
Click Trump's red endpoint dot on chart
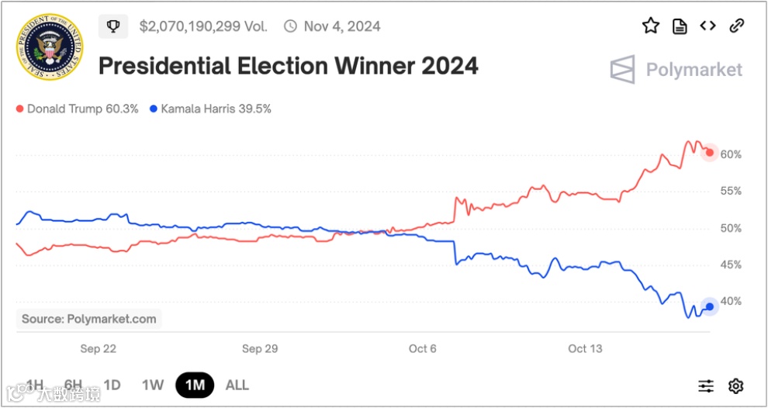pos(709,152)
